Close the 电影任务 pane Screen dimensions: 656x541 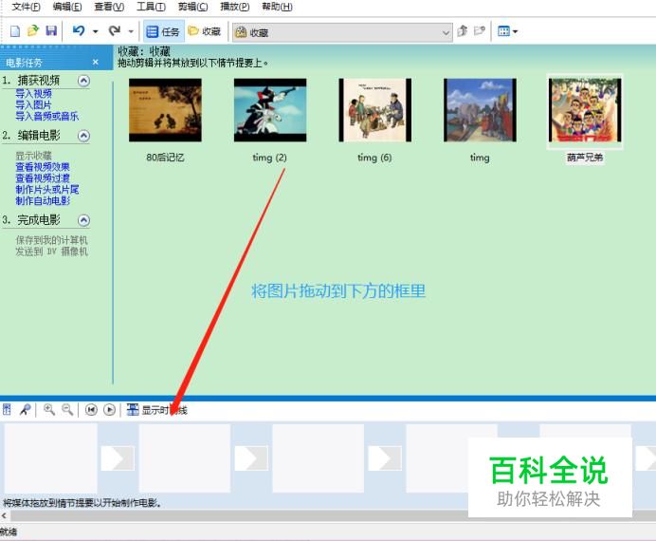point(96,63)
